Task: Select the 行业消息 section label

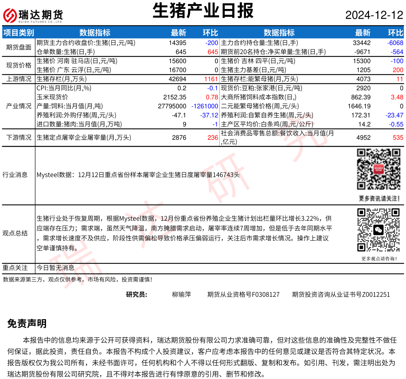Action: (15, 175)
